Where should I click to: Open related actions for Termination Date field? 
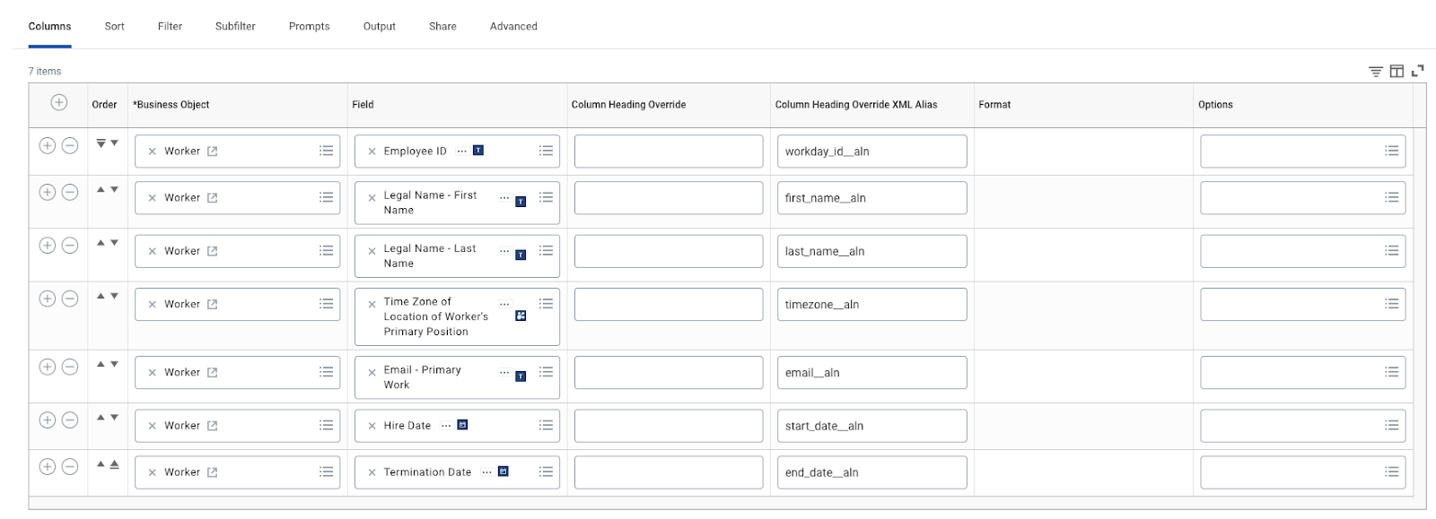point(486,472)
